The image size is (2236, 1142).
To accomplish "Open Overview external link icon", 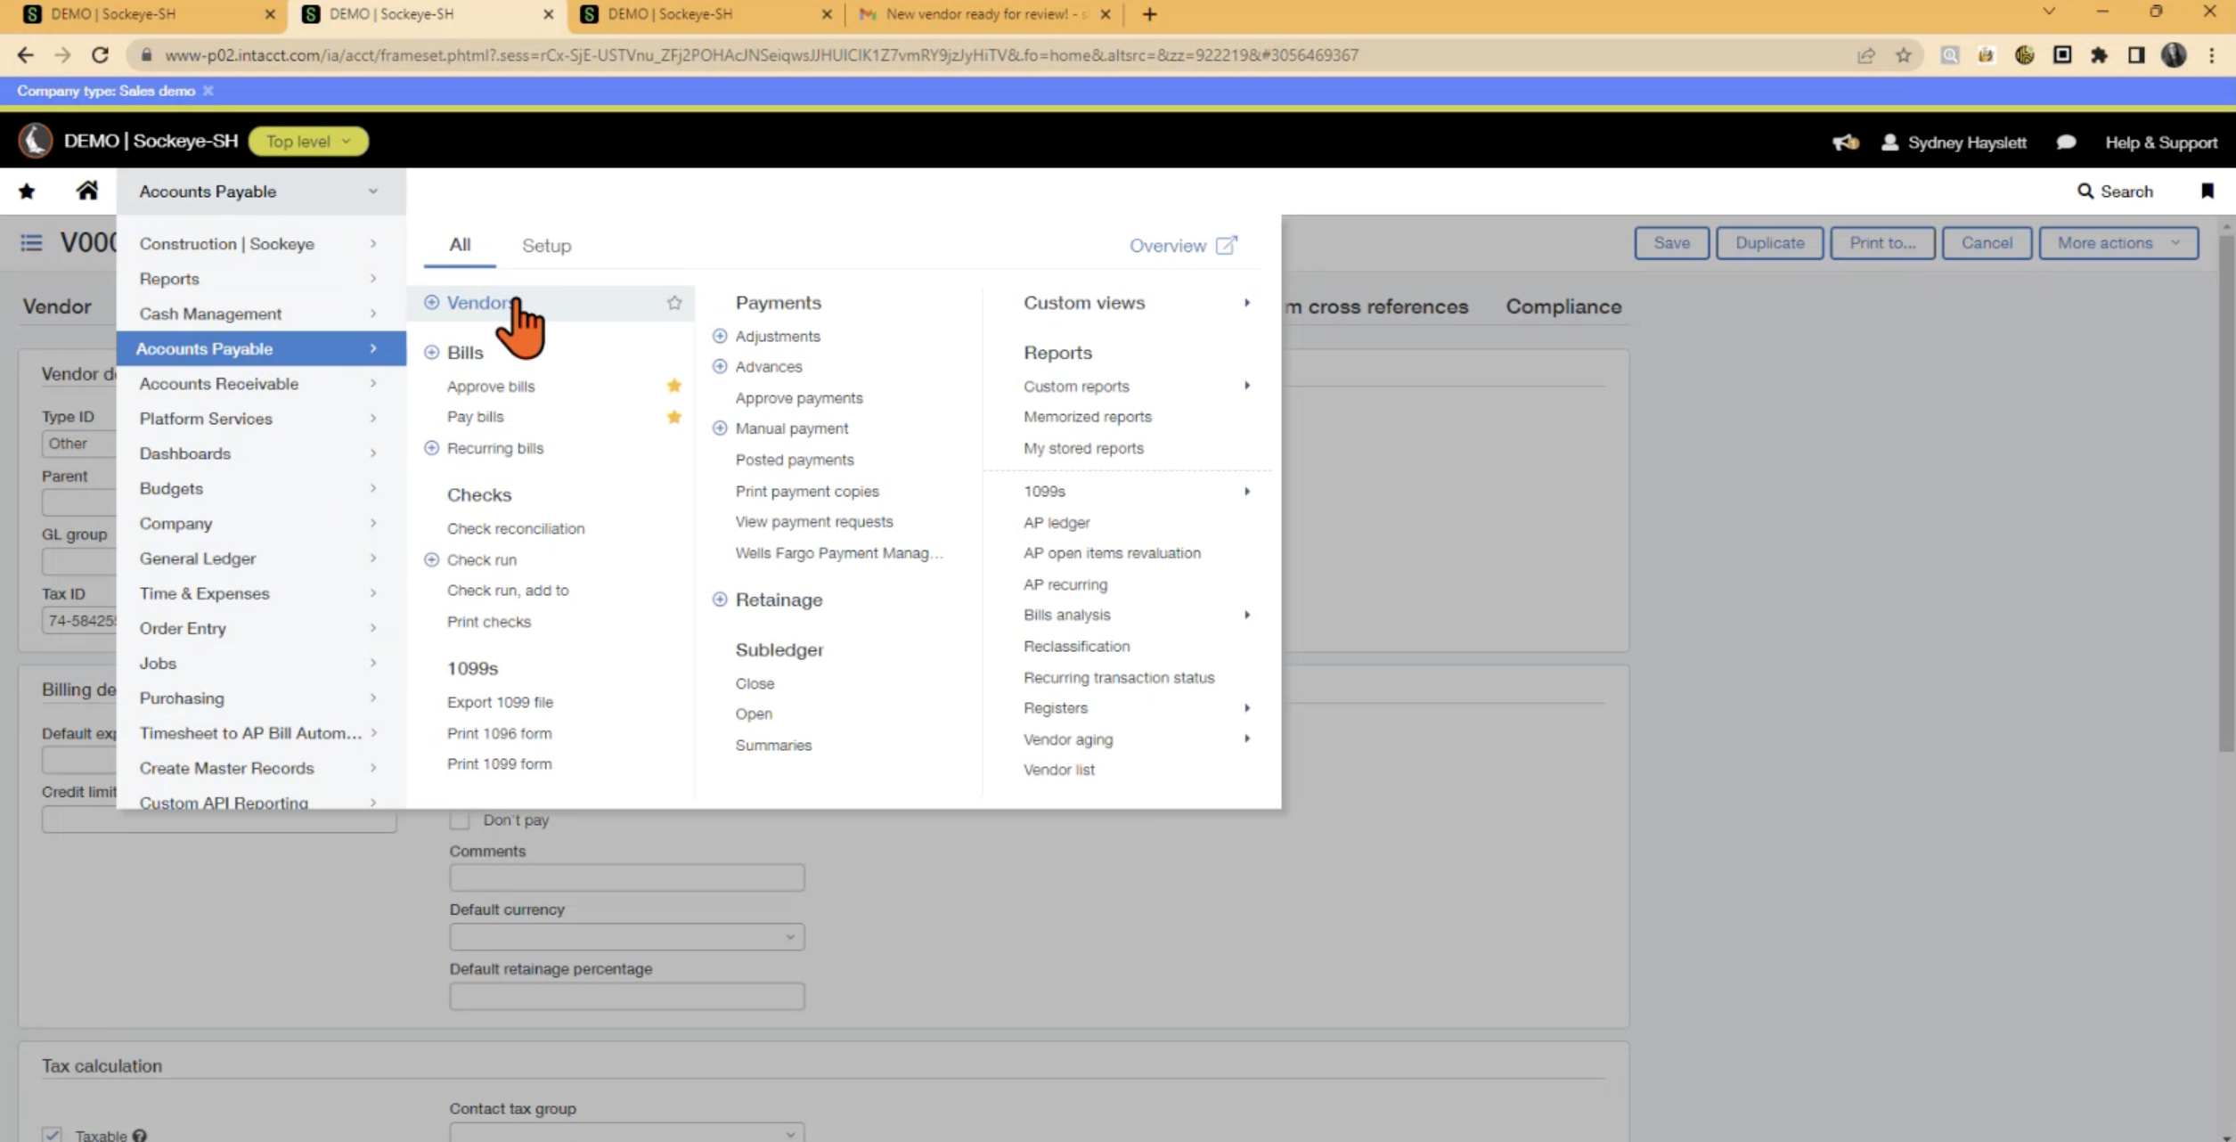I will (1227, 245).
